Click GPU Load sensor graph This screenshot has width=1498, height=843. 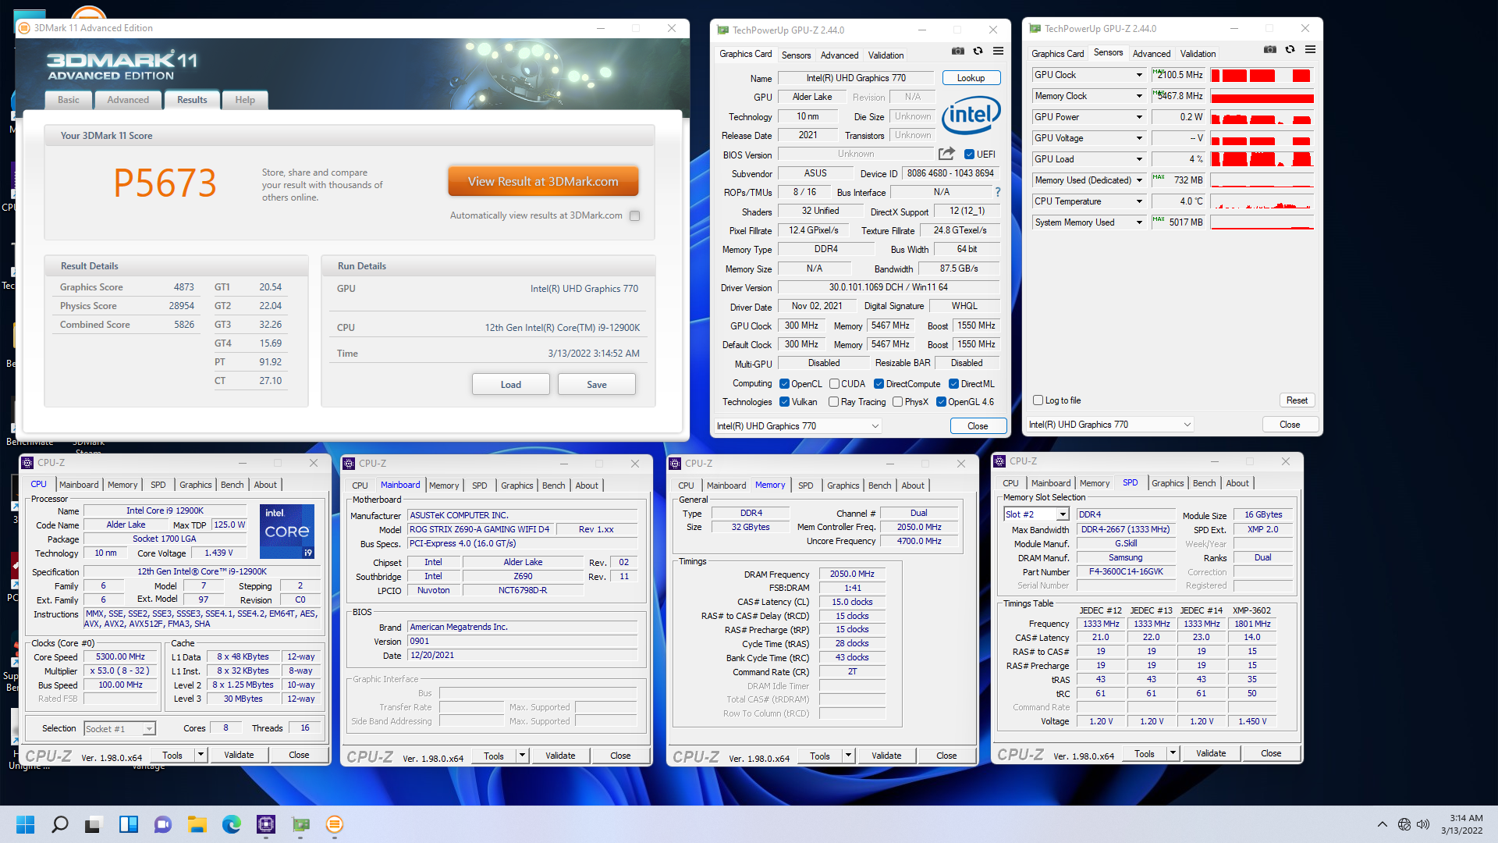point(1262,159)
